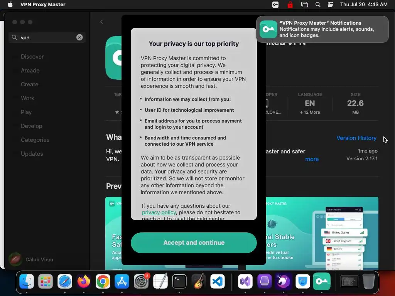Image resolution: width=395 pixels, height=296 pixels.
Task: Open Categories in App Store sidebar
Action: tap(35, 140)
